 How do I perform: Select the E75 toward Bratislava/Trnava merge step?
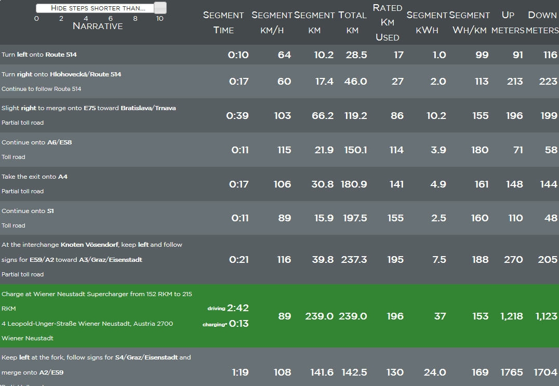[88, 108]
